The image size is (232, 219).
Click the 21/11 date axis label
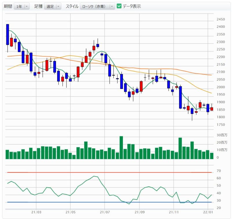[174, 212]
